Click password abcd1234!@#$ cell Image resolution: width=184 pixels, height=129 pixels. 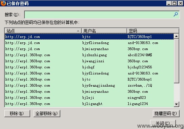point(140,55)
